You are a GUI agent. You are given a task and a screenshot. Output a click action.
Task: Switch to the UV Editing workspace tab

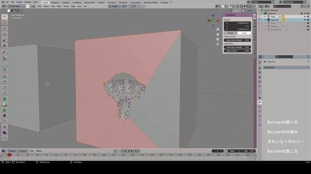77,2
